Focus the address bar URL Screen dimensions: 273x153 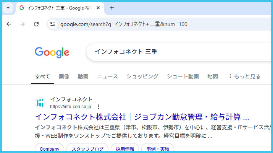click(x=124, y=24)
